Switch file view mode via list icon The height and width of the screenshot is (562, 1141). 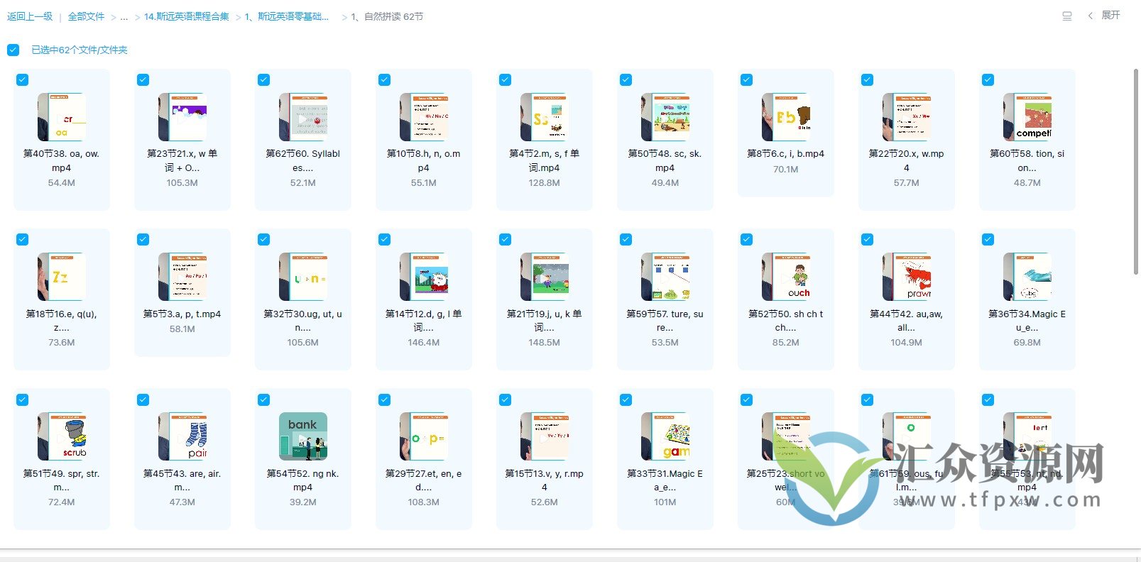tap(1066, 16)
